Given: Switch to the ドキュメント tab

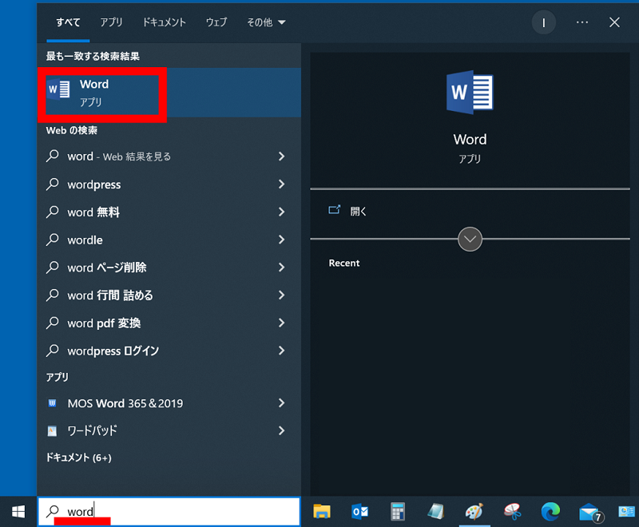Looking at the screenshot, I should 164,22.
